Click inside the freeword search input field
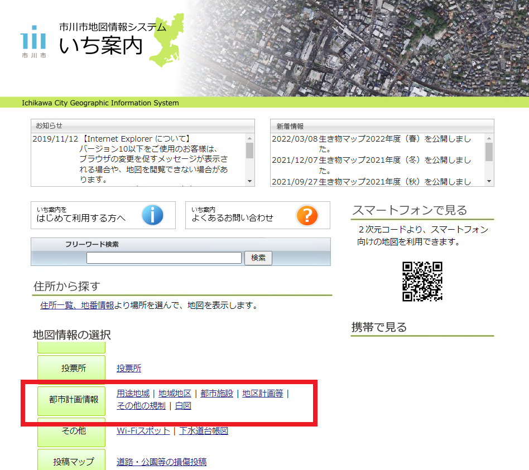 (x=164, y=258)
